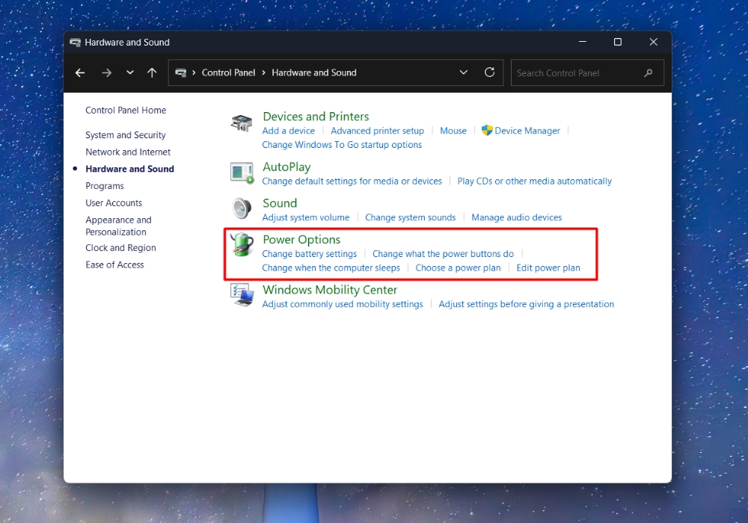Expand the address bar history dropdown
Viewport: 748px width, 523px height.
coord(463,72)
